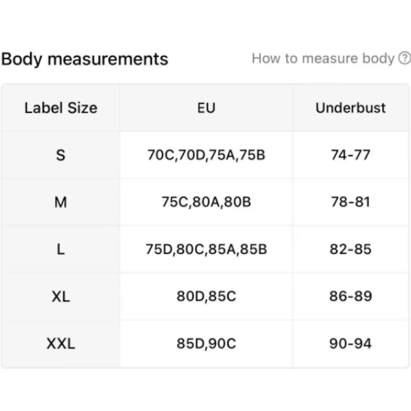Select EU sizes 80D,85C cell
411x411 pixels.
coord(207,297)
